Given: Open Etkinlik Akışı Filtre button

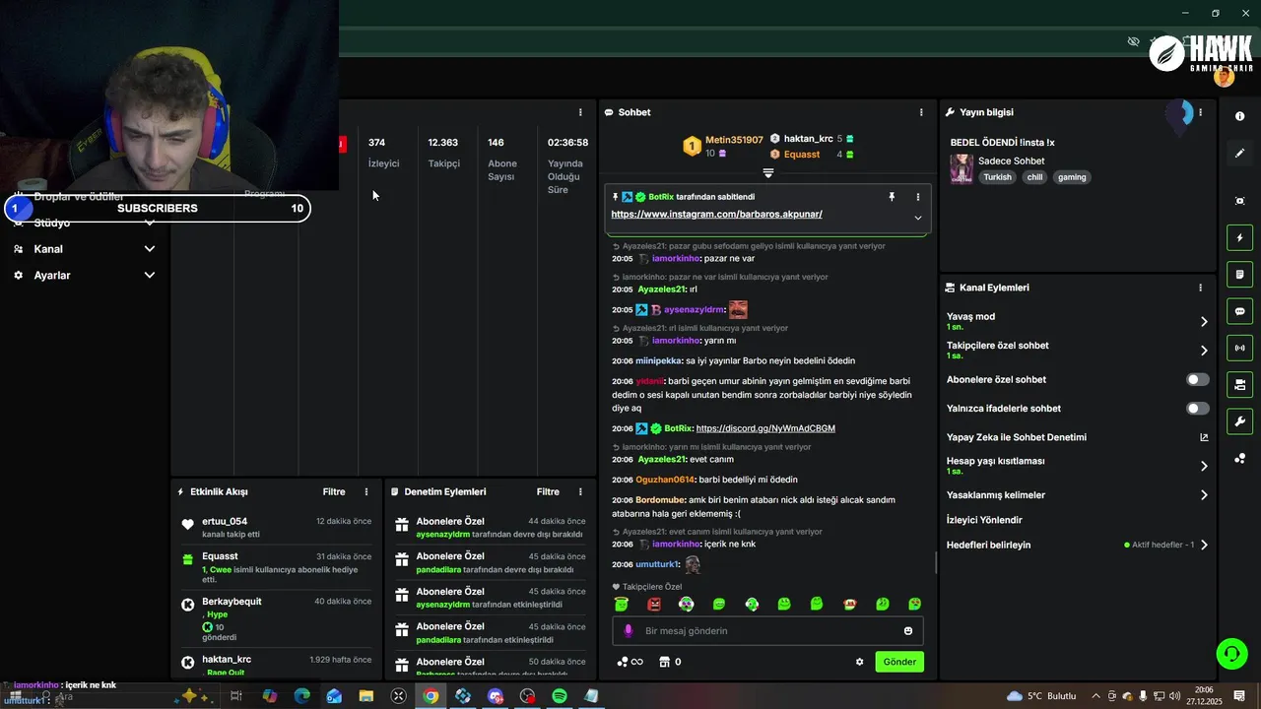Looking at the screenshot, I should (x=334, y=491).
